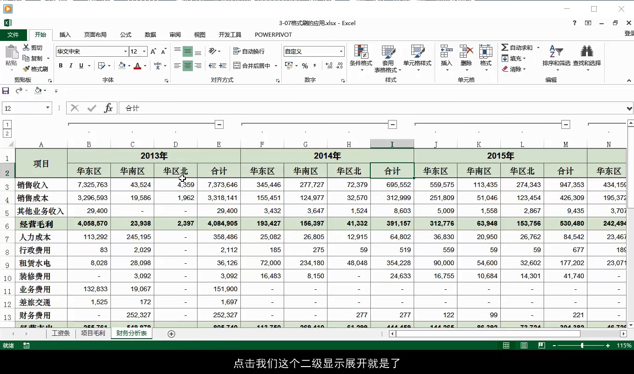Switch to the Formulas (公式) tab
This screenshot has height=374, width=634.
click(126, 35)
